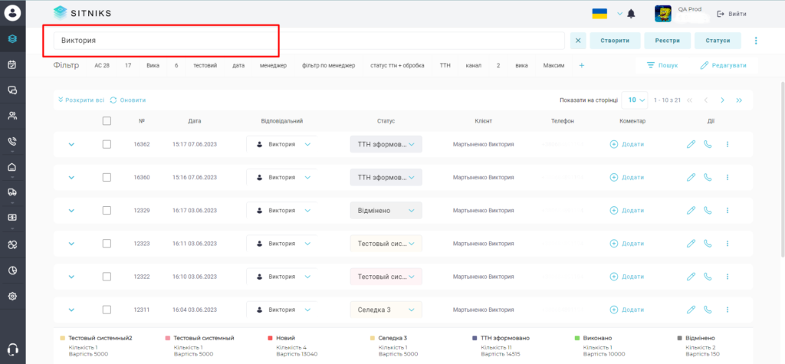
Task: Click the search field containing Виктория
Action: [x=309, y=41]
